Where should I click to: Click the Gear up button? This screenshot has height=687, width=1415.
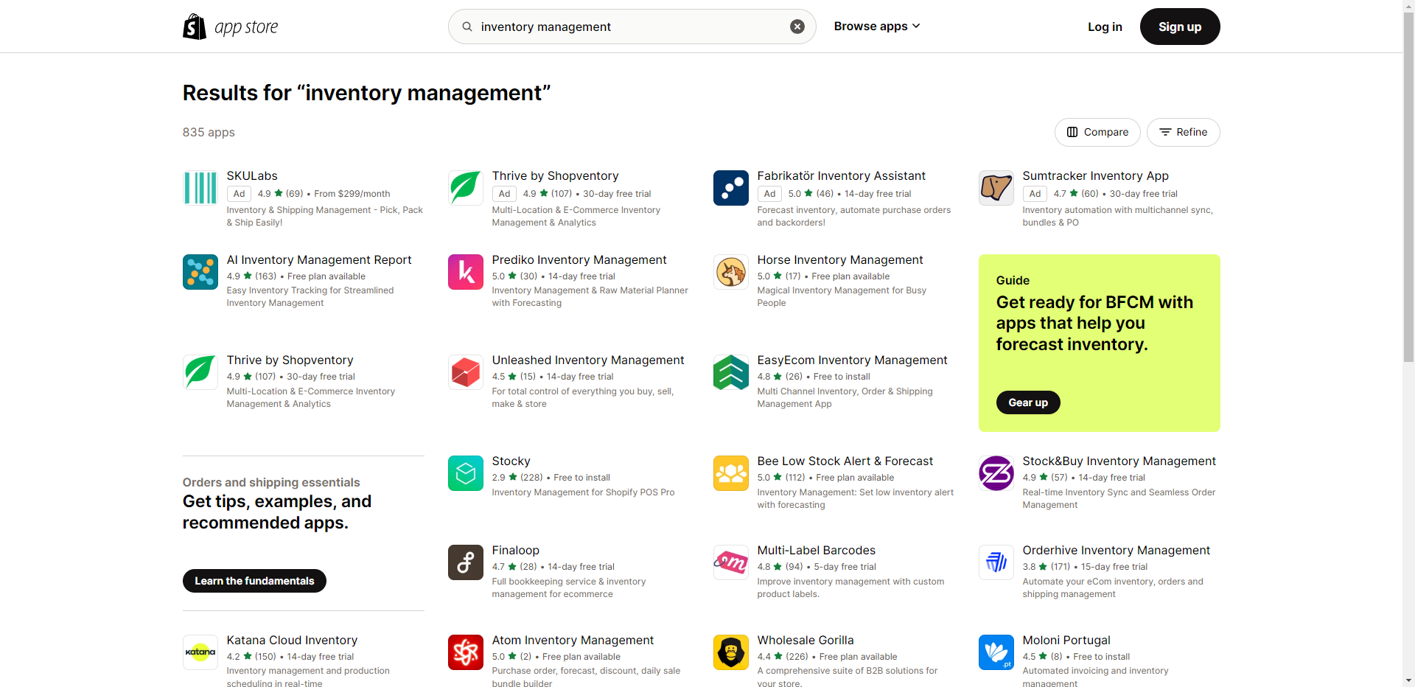[x=1028, y=402]
